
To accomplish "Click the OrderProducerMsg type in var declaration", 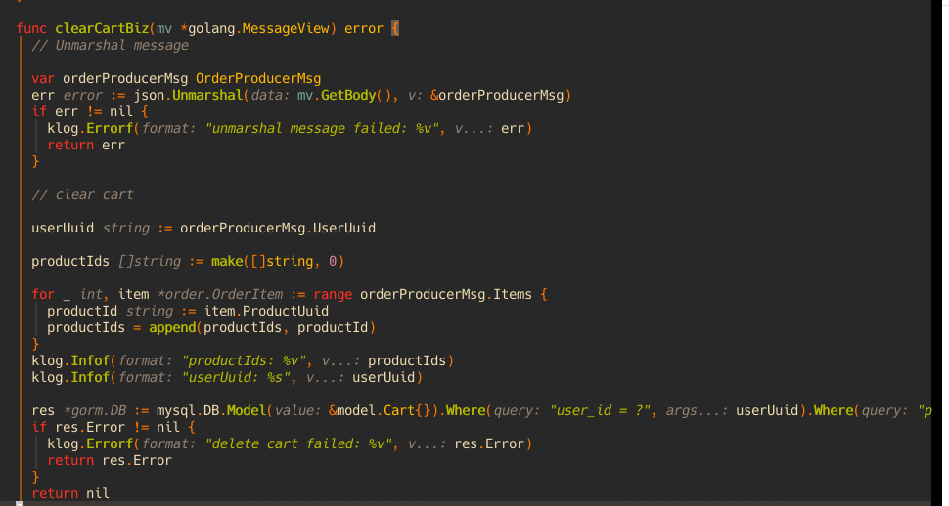I will click(258, 78).
